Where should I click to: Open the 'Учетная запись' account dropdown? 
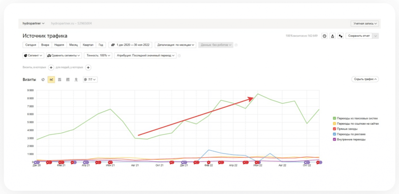pyautogui.click(x=365, y=23)
